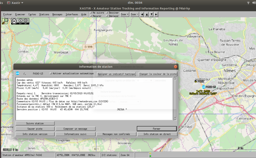
Task: Click the clock showing dim. 00:04
Action: tap(135, 3)
